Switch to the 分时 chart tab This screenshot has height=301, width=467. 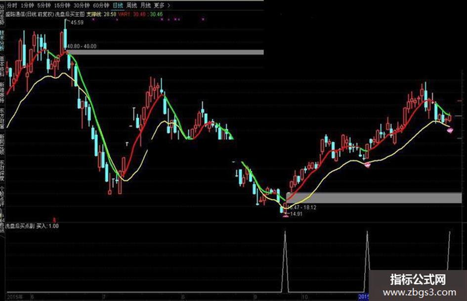coord(12,5)
